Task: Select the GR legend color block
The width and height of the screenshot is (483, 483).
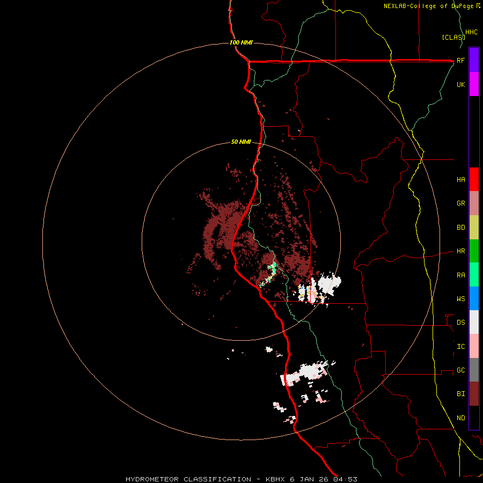Action: (474, 203)
